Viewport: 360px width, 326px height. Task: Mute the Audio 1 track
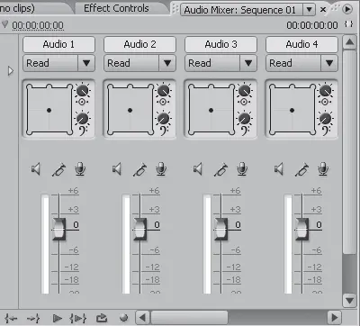(x=36, y=169)
